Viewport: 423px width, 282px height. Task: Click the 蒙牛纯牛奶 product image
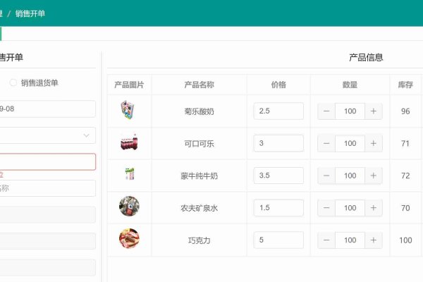130,174
